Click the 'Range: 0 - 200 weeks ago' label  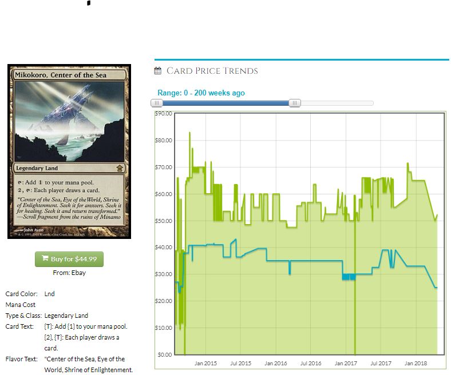[201, 93]
